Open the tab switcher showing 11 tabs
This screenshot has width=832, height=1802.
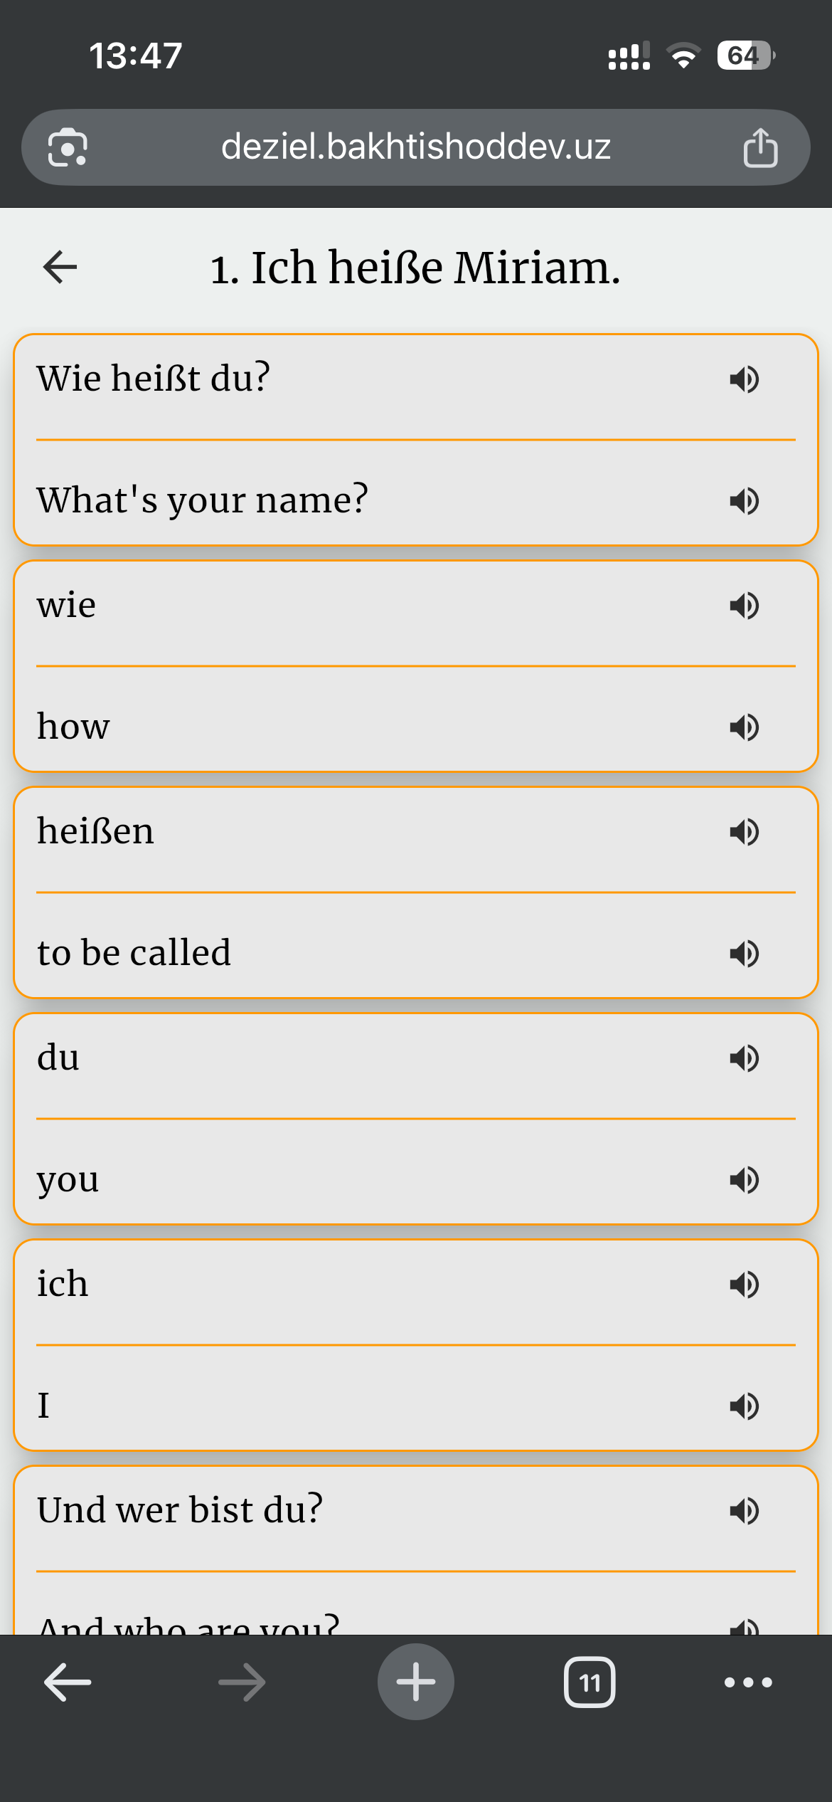pos(590,1682)
